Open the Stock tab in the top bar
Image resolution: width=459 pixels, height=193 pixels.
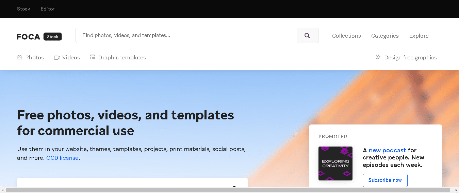pyautogui.click(x=24, y=9)
